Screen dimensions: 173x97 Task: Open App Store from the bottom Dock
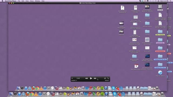click(19, 94)
